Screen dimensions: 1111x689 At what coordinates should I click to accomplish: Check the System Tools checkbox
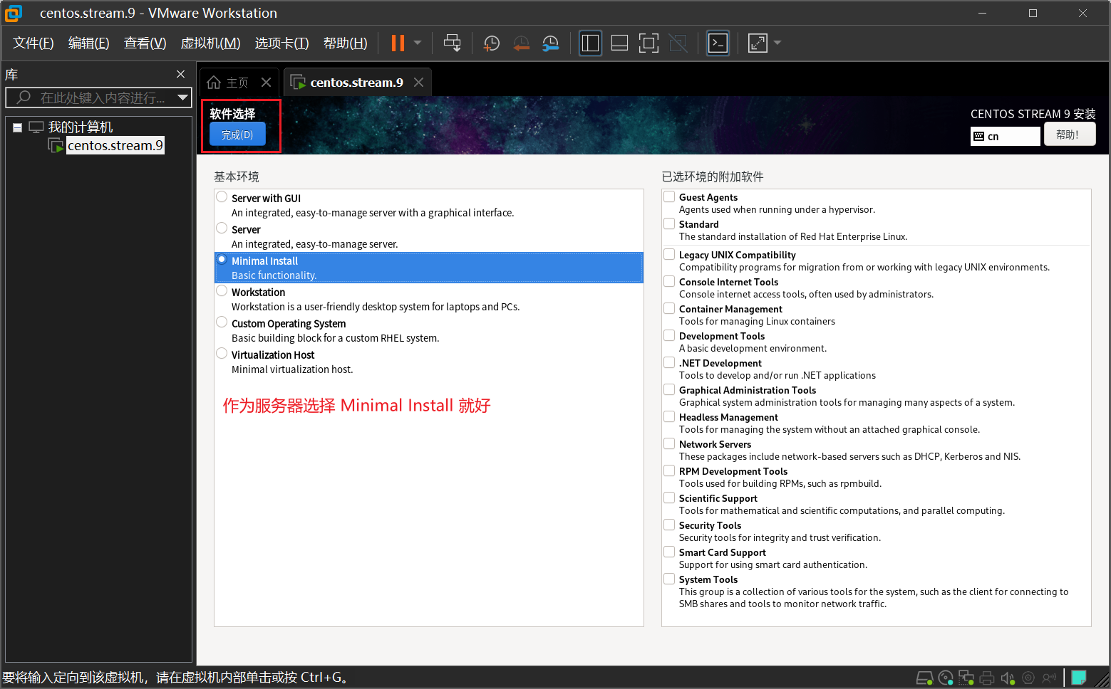(669, 579)
